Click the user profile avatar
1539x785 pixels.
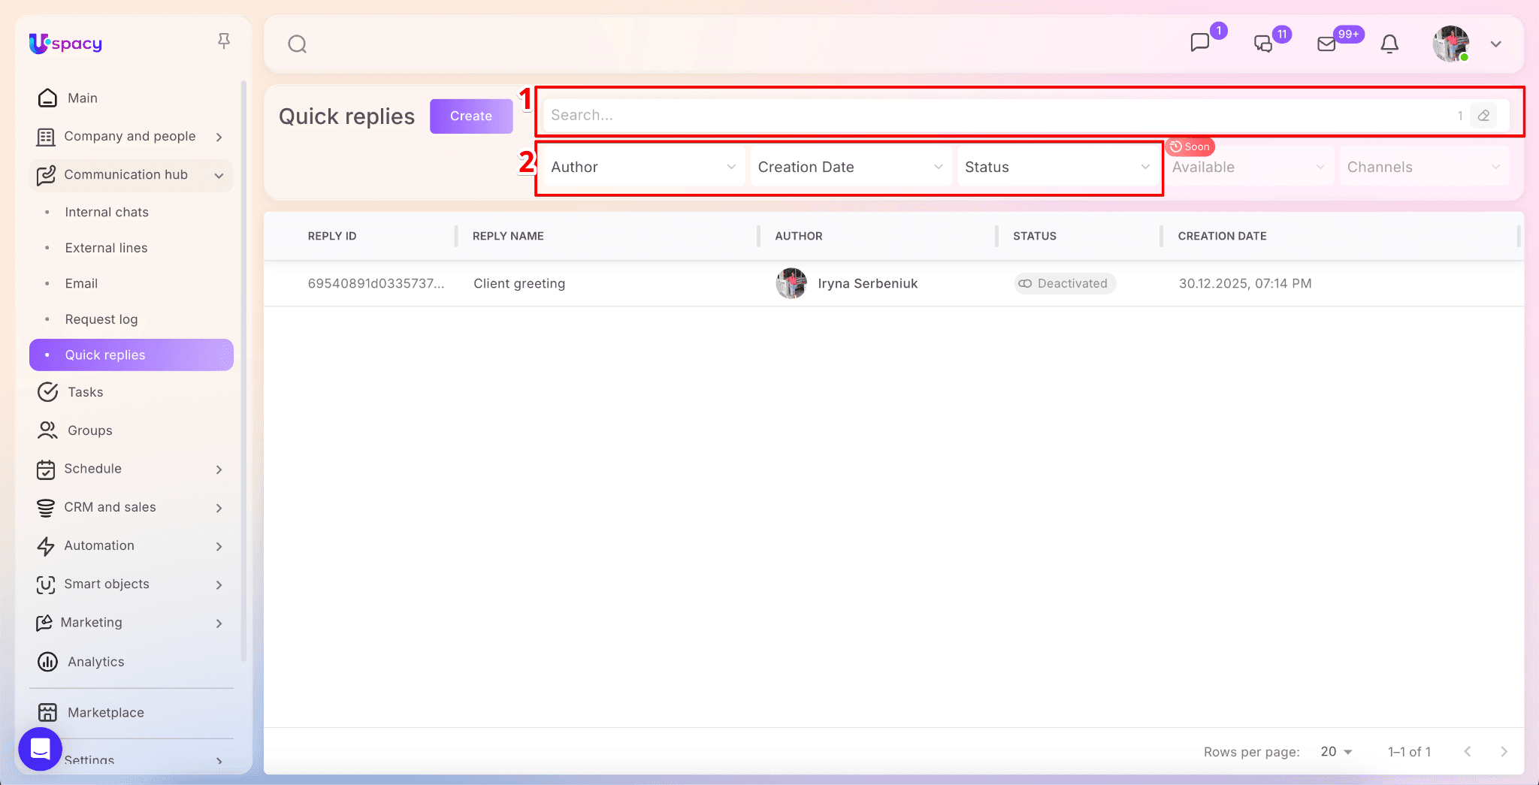click(x=1450, y=44)
